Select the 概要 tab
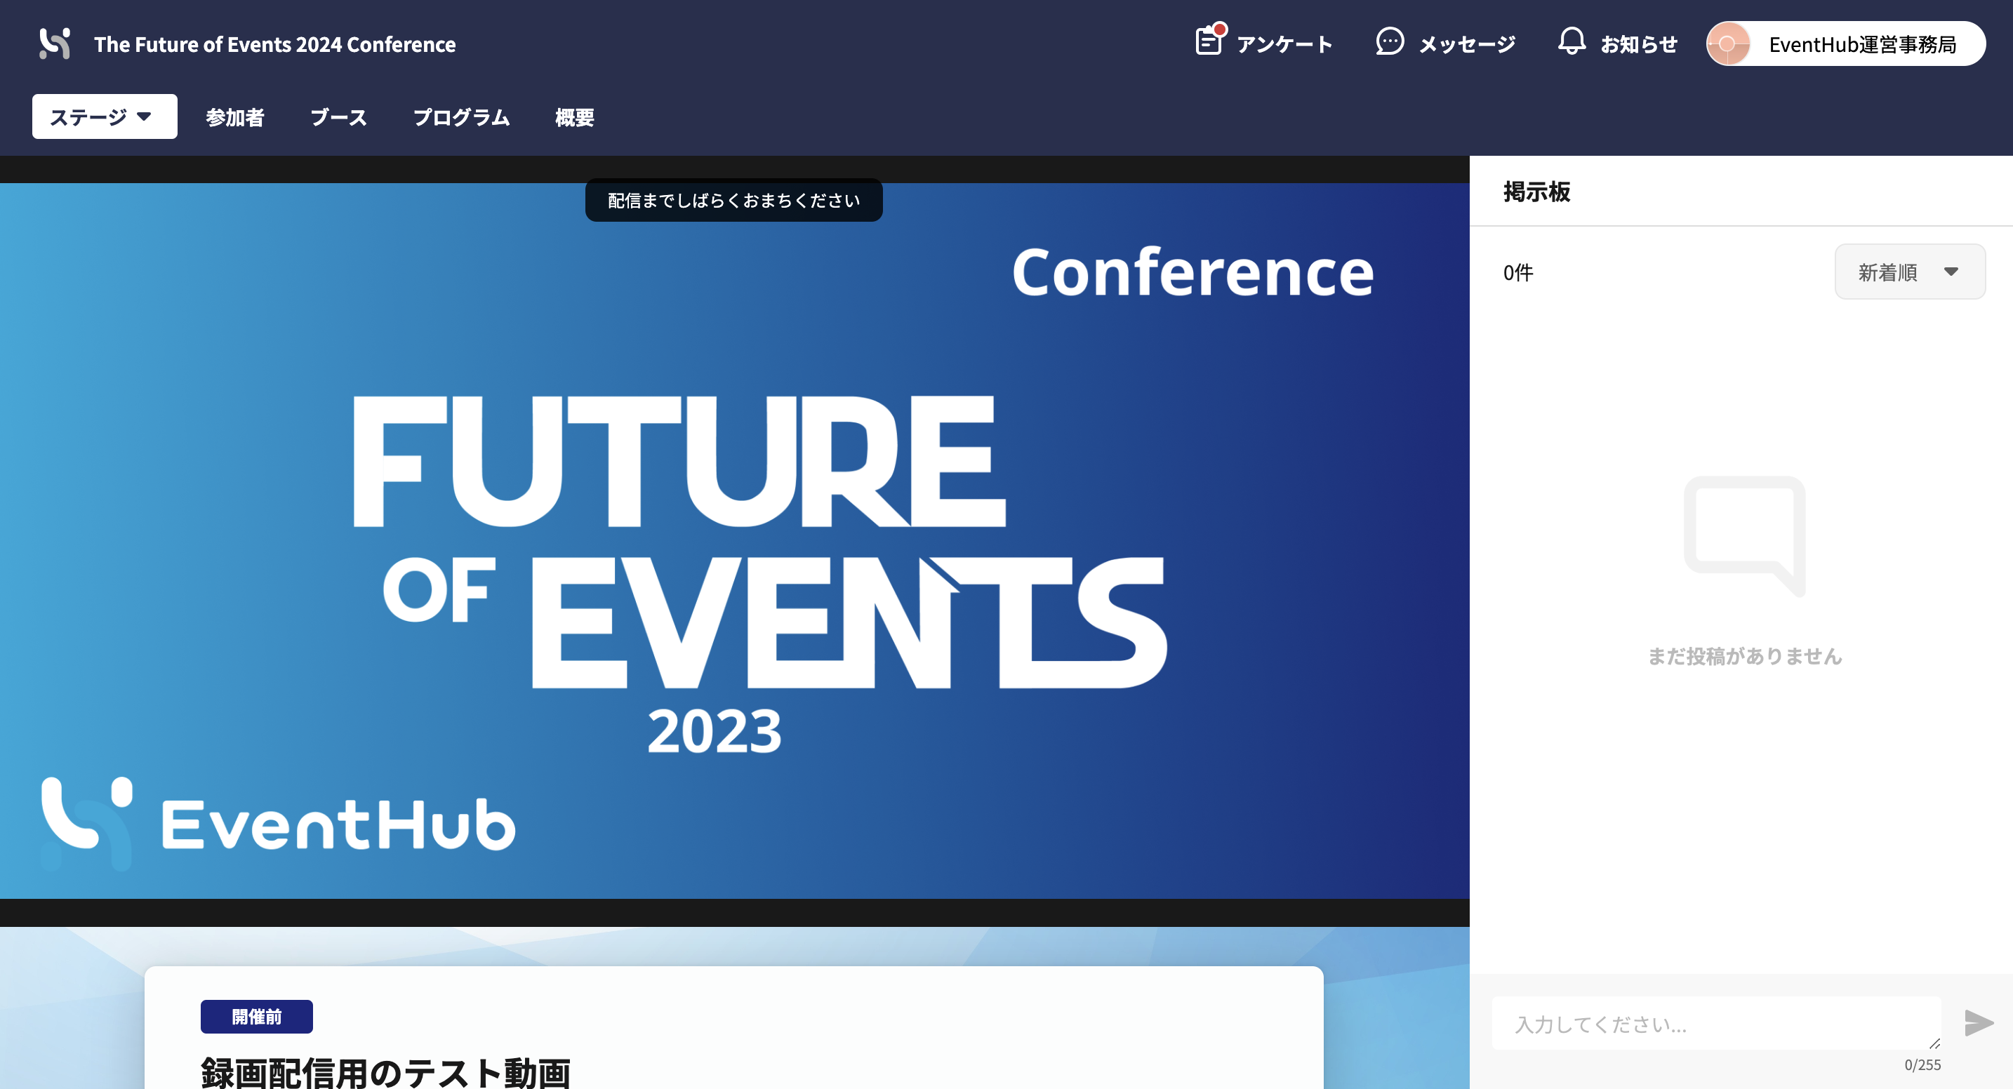This screenshot has height=1089, width=2013. (574, 117)
